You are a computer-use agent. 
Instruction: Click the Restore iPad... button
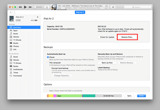click(x=127, y=37)
